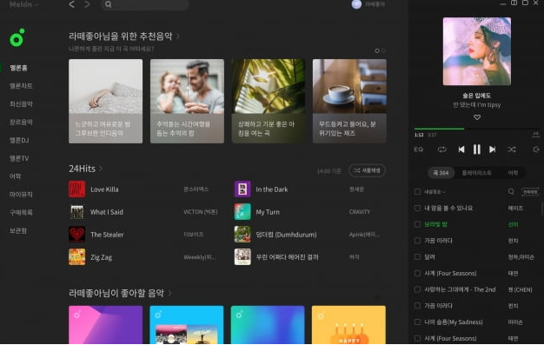Switch to the 어학 tab in the player panel
This screenshot has height=345, width=544.
513,172
